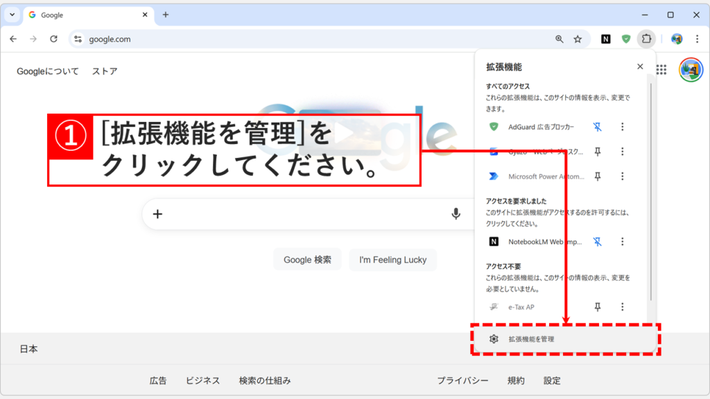Click the Extensions puzzle icon in toolbar
The height and width of the screenshot is (399, 710).
(646, 39)
